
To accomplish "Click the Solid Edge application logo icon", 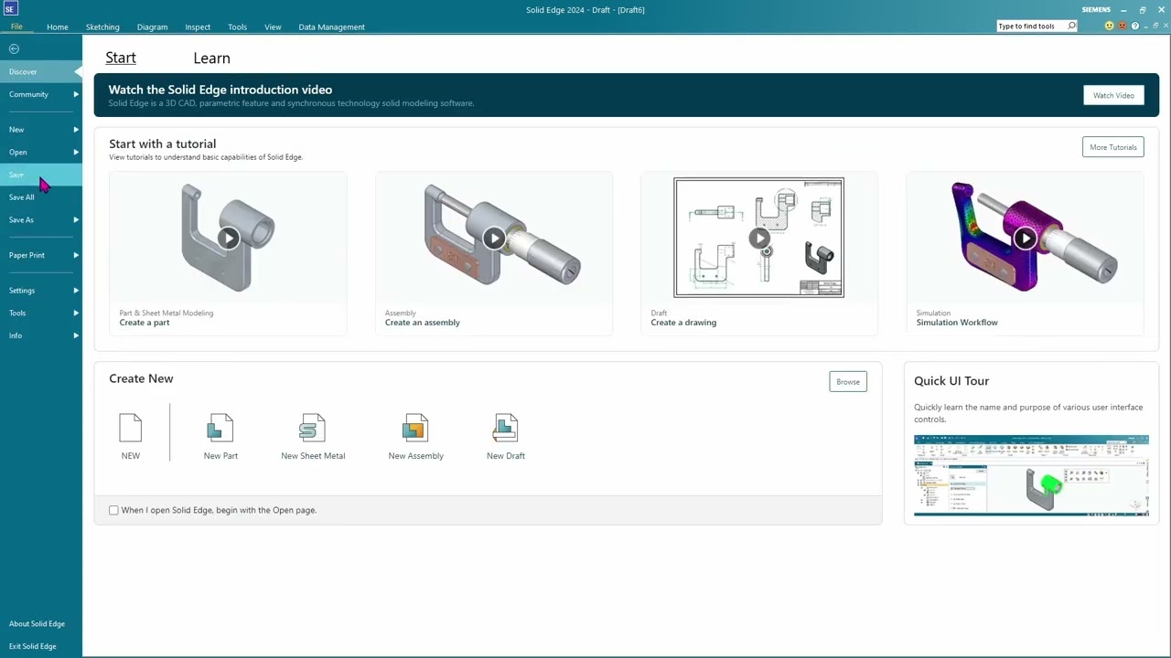I will (12, 9).
